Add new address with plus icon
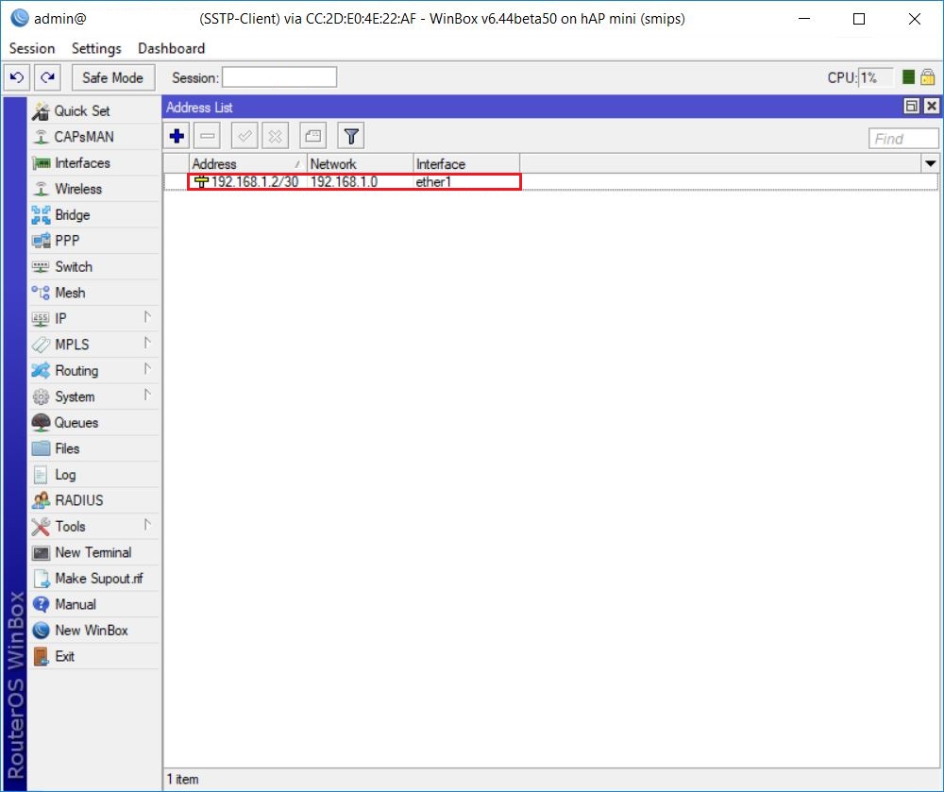This screenshot has width=944, height=792. click(177, 136)
